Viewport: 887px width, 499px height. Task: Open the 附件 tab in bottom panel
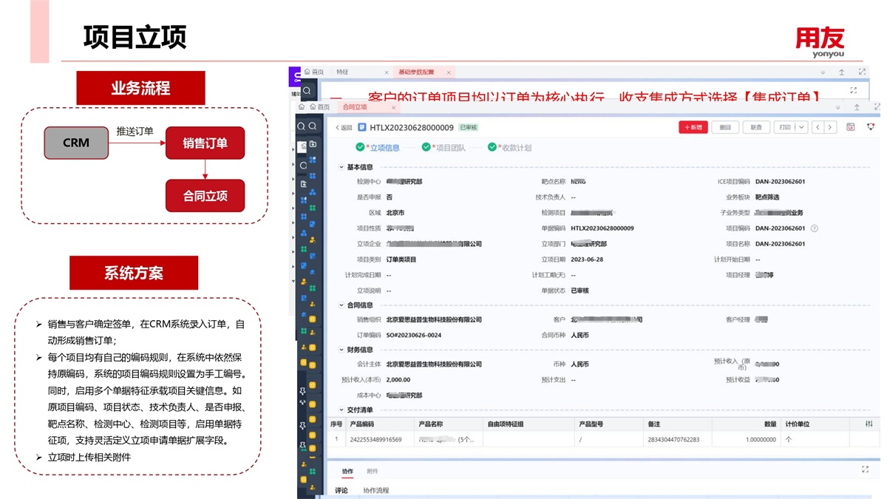coord(373,471)
